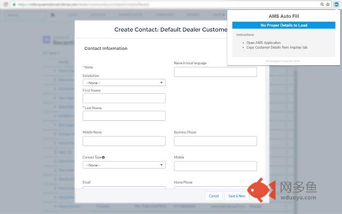Viewport: 342px width, 214px height.
Task: Click the No Proper Details to Load banner
Action: coord(284,25)
